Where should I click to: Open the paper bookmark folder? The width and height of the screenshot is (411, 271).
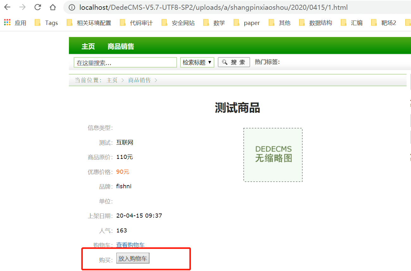coord(247,23)
